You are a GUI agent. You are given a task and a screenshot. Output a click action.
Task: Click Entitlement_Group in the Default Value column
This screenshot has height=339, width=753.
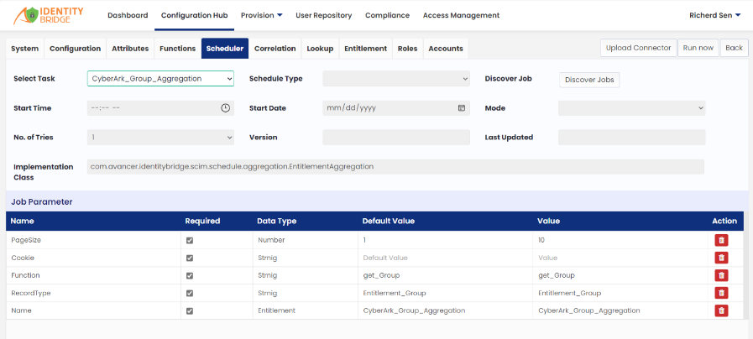(x=395, y=293)
